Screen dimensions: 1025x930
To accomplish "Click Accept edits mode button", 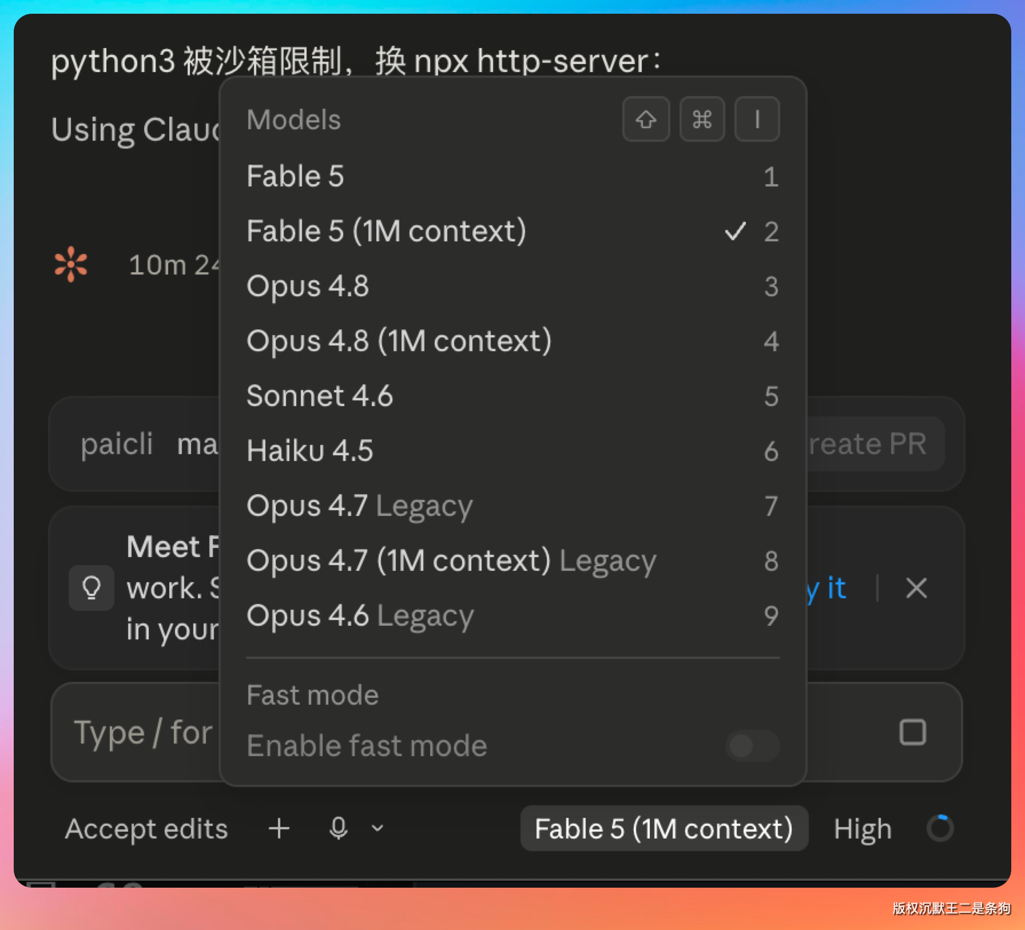I will click(x=146, y=829).
